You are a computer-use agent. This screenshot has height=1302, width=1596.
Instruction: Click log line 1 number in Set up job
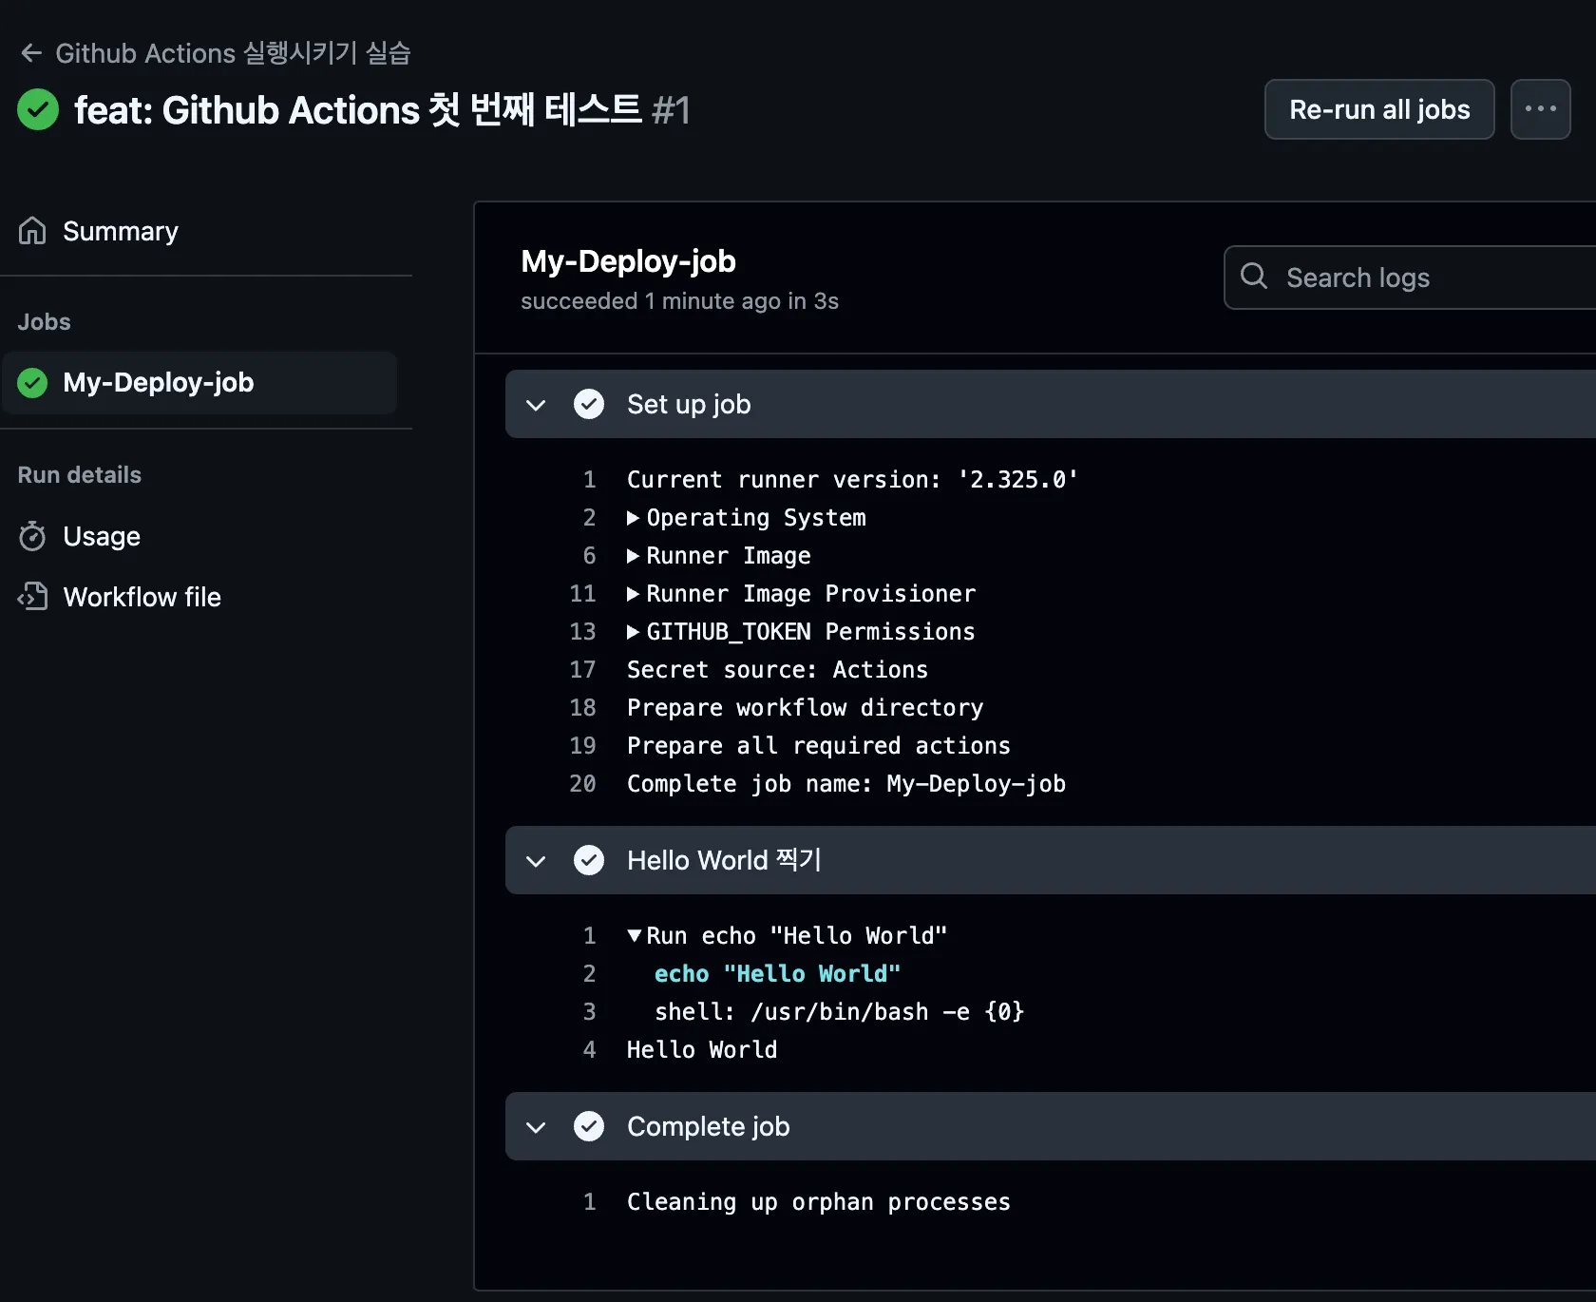pyautogui.click(x=589, y=480)
